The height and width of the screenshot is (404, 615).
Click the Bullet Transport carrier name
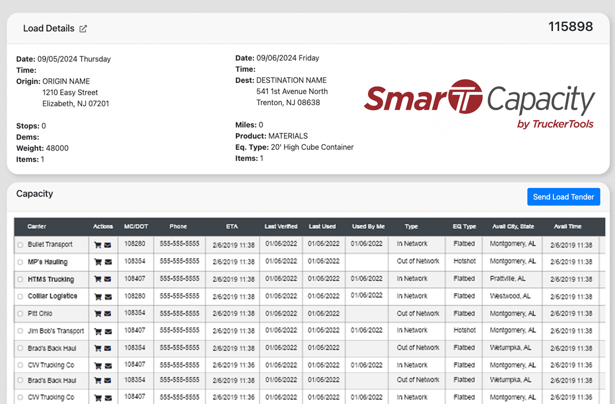[50, 244]
